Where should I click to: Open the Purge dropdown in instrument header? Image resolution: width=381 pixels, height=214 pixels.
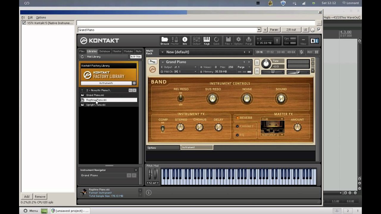[x=244, y=67]
